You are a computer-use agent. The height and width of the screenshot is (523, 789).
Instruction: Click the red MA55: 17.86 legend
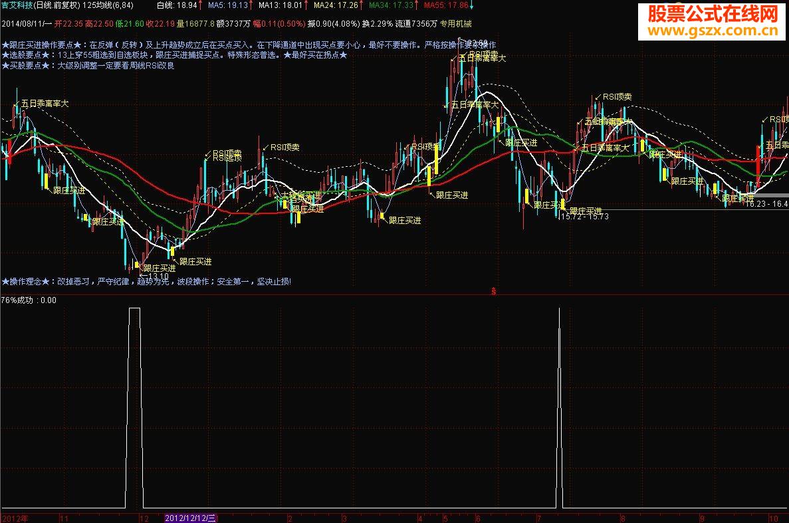[x=446, y=5]
